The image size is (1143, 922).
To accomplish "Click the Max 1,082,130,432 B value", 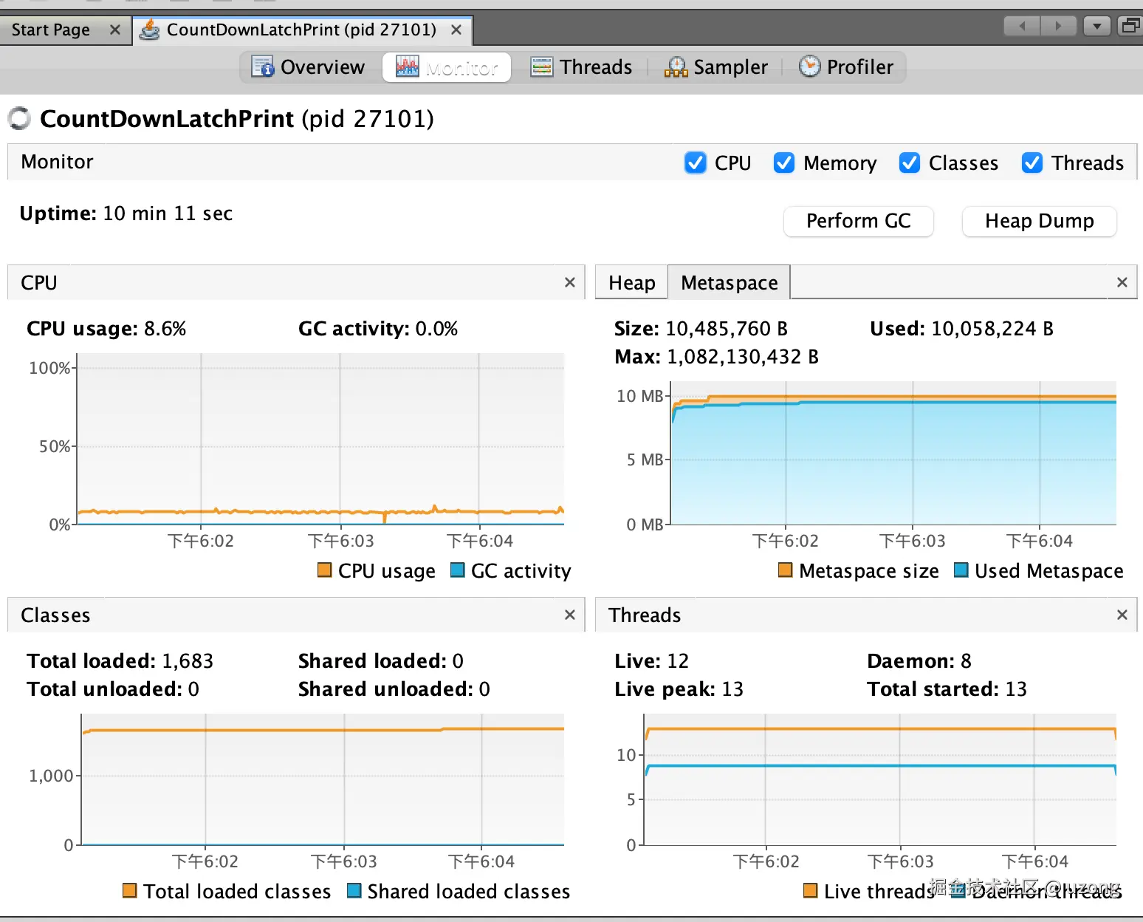I will 743,357.
